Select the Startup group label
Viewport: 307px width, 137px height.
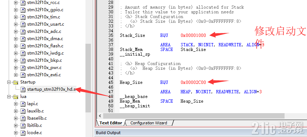[x=28, y=82]
